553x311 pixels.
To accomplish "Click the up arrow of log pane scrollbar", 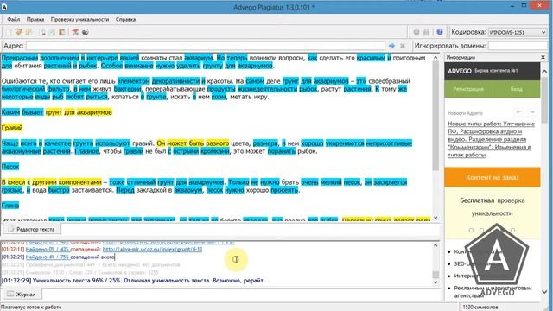I will point(435,245).
